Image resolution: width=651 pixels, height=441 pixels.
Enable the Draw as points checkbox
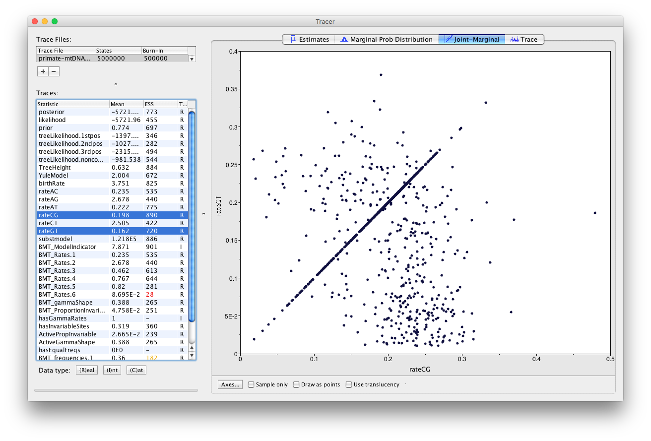(x=317, y=384)
